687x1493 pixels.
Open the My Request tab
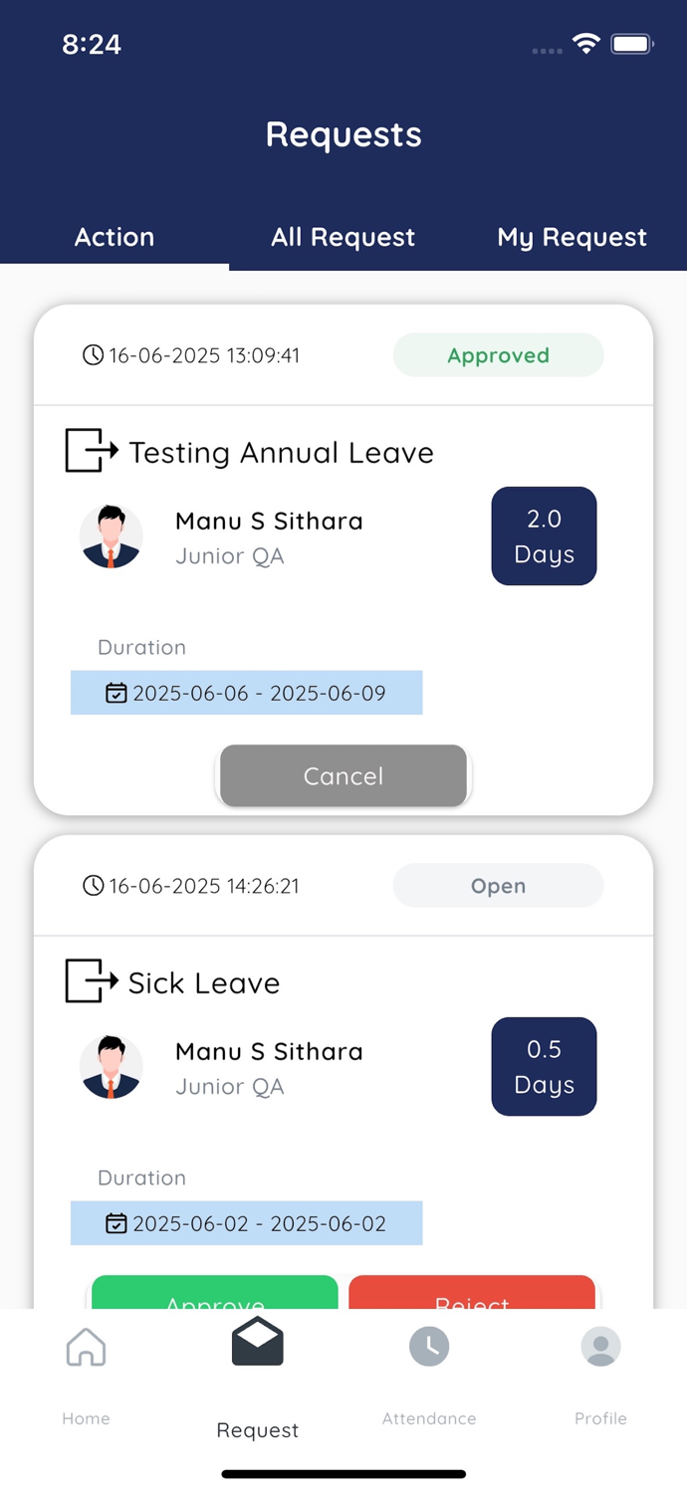[x=572, y=237]
